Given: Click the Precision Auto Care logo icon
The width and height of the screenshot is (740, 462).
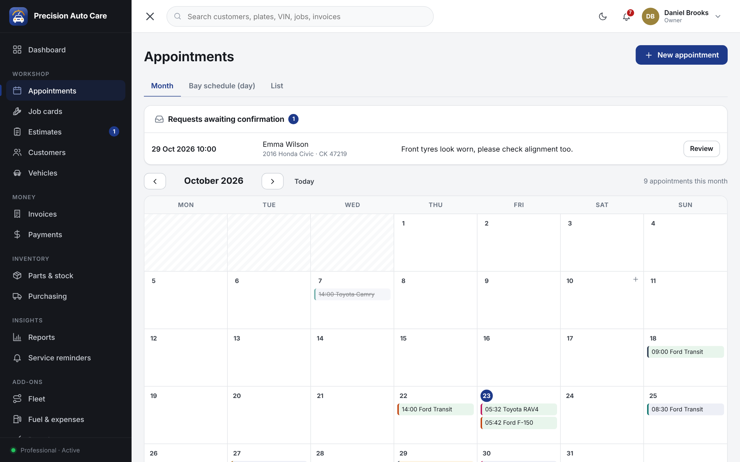Looking at the screenshot, I should pyautogui.click(x=18, y=16).
